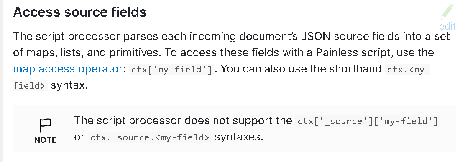Click the NOTE flag icon

pyautogui.click(x=45, y=125)
